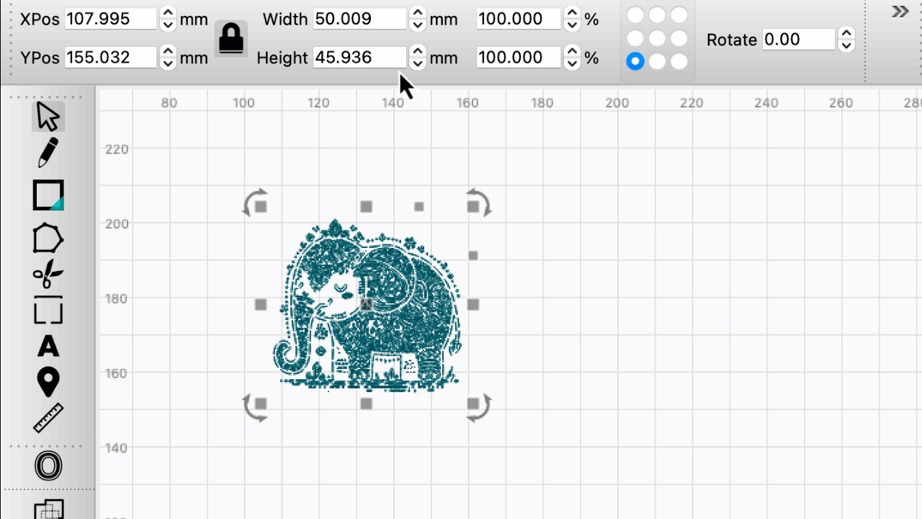Screen dimensions: 922x519
Task: Set anchor point to bottom-right radio
Action: pyautogui.click(x=679, y=62)
